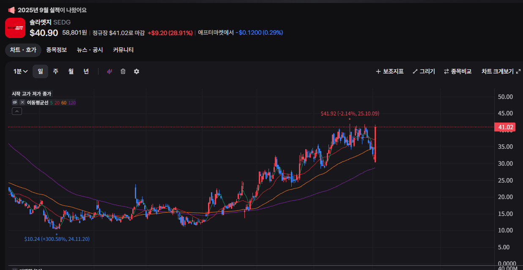The height and width of the screenshot is (270, 523).
Task: Click the 25.00 price axis label
Action: click(x=505, y=180)
